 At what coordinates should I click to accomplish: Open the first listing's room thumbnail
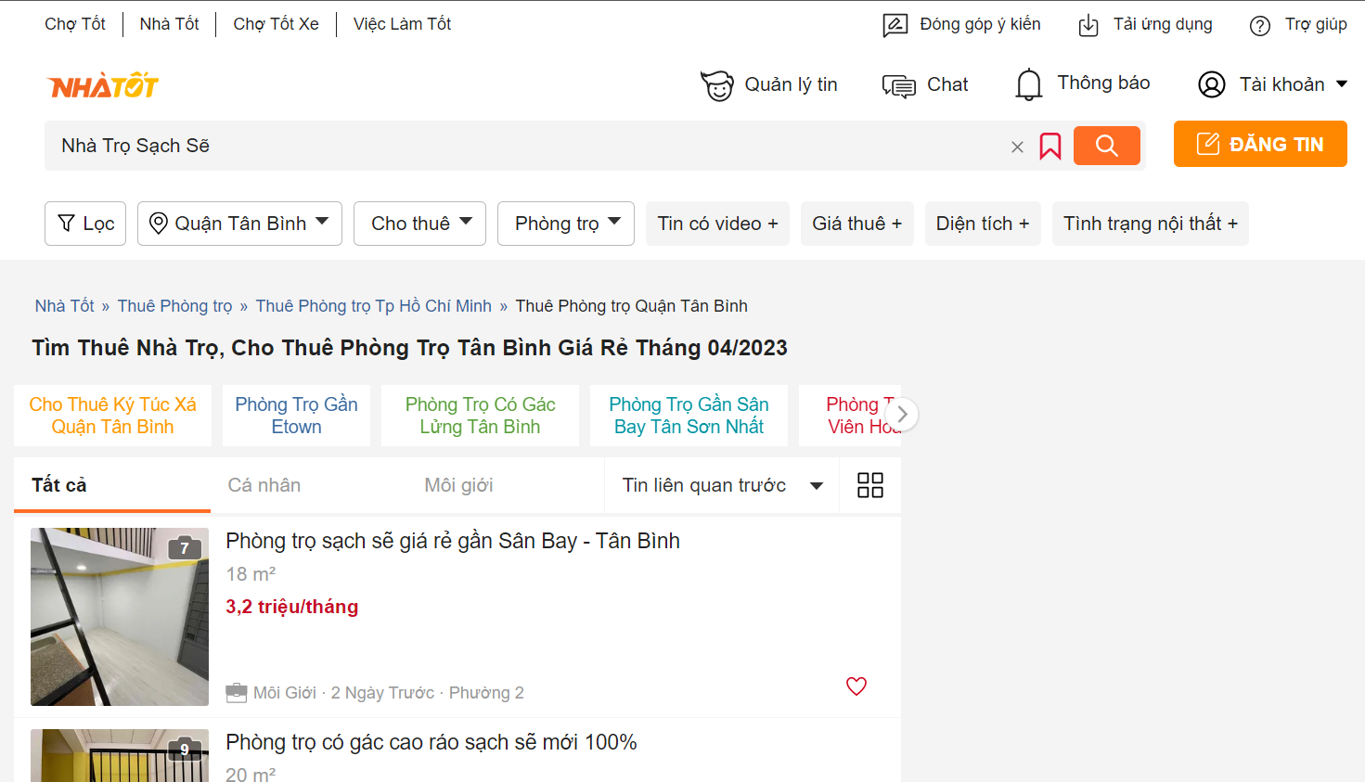pyautogui.click(x=120, y=617)
